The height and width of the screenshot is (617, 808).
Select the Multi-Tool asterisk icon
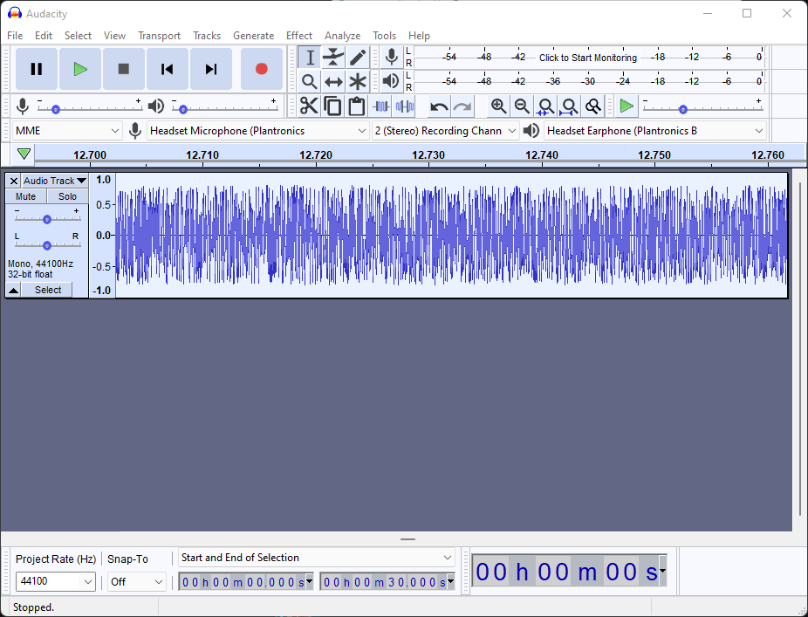click(358, 82)
